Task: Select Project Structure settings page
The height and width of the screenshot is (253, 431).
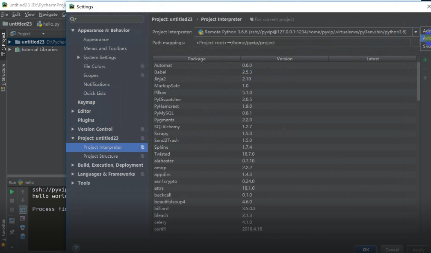Action: pyautogui.click(x=100, y=156)
